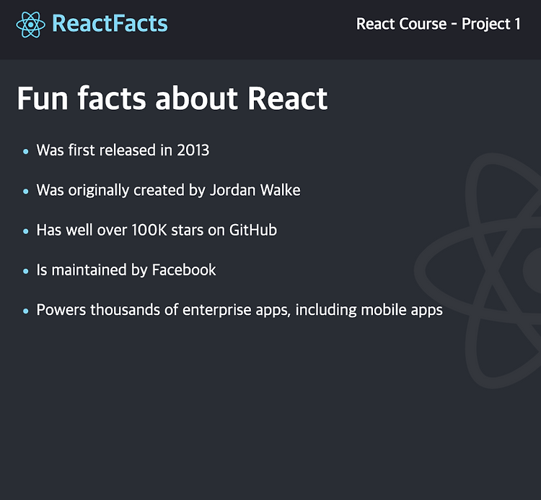Click the ReactFacts brand title
Screen dimensions: 541x500
(110, 24)
